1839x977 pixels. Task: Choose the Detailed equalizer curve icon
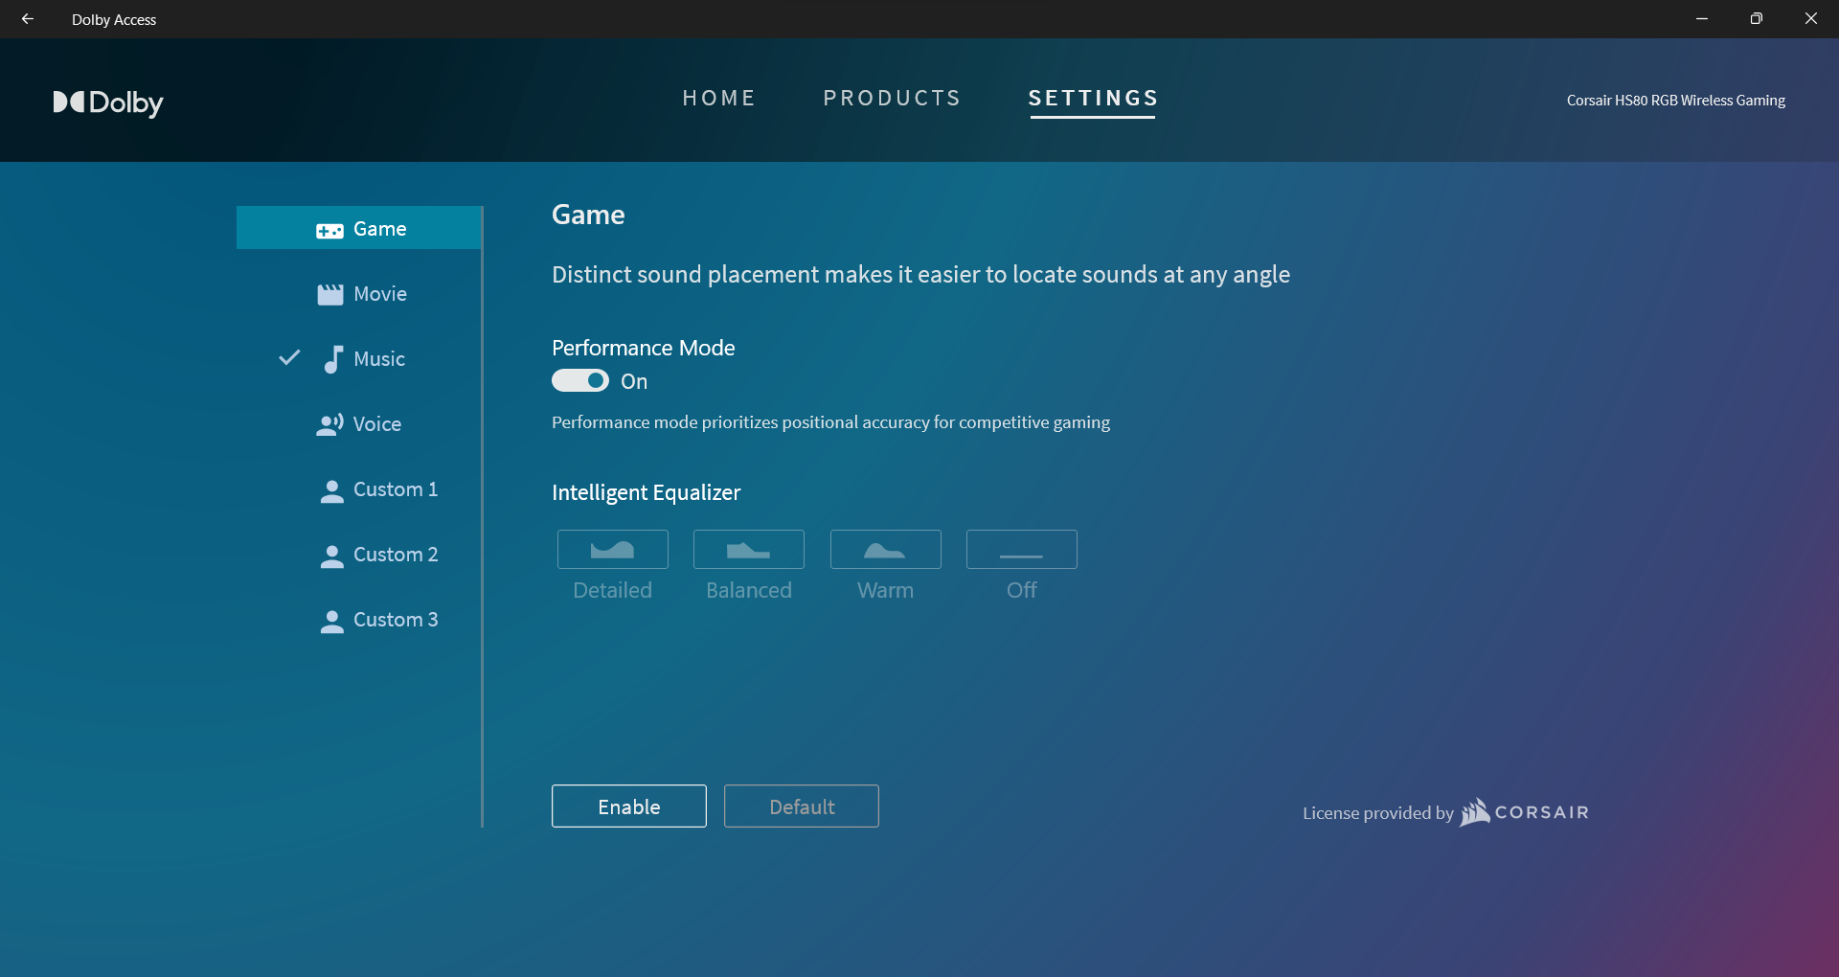613,550
